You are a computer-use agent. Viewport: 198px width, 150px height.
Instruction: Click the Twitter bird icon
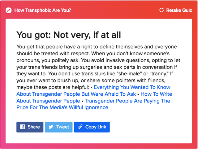(51, 127)
